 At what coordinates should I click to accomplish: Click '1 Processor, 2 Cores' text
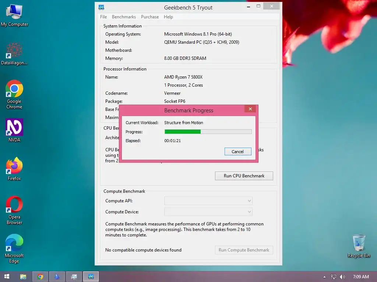(x=183, y=85)
